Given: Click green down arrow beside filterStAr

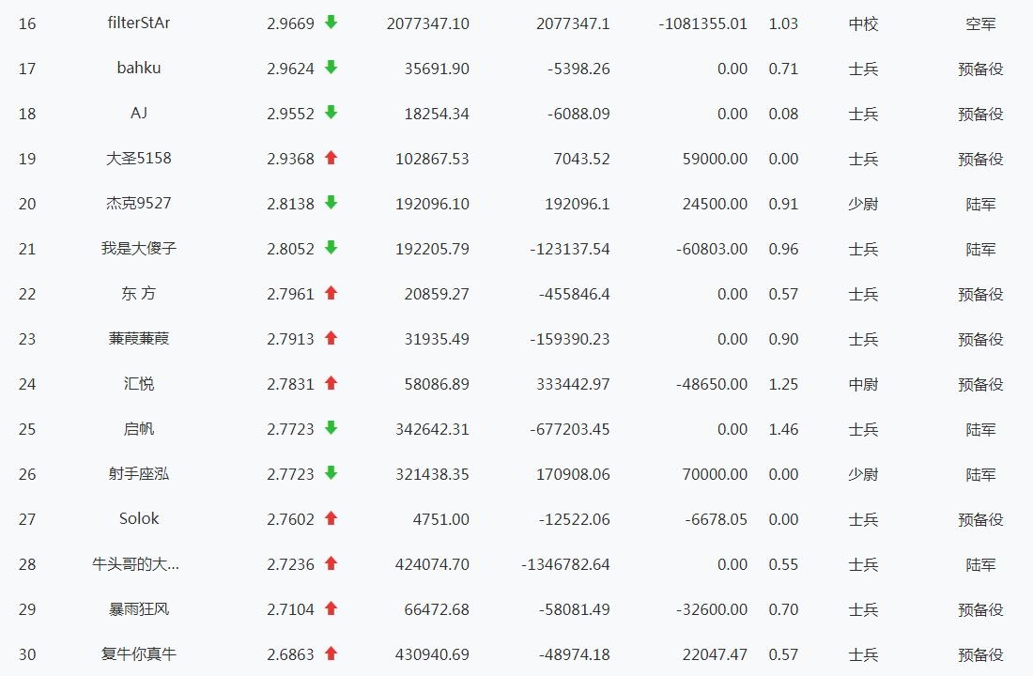Looking at the screenshot, I should tap(331, 23).
